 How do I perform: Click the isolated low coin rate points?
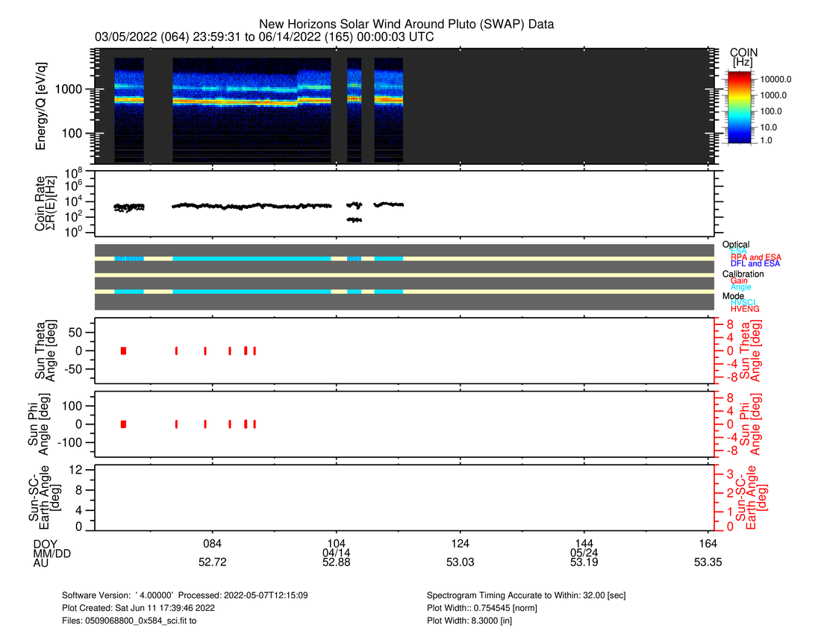pyautogui.click(x=355, y=219)
